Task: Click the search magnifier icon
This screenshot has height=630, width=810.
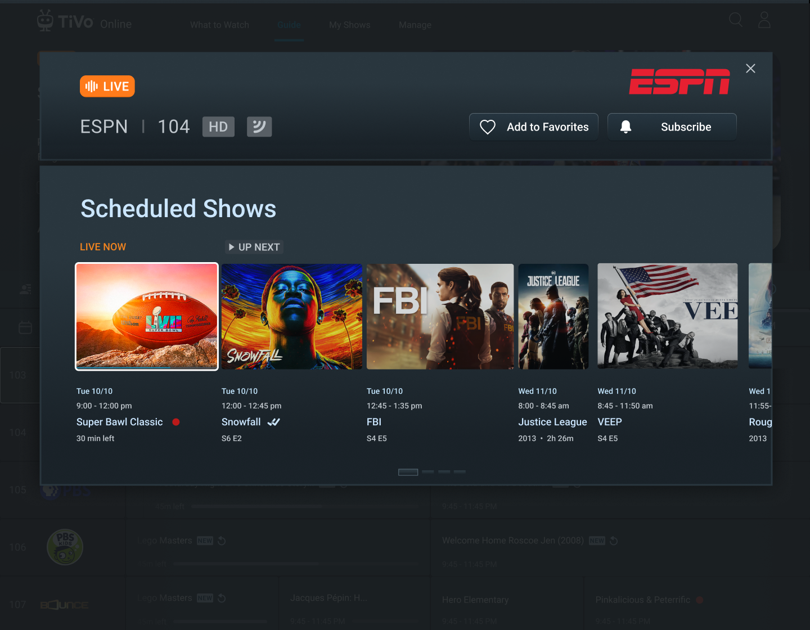Action: tap(736, 20)
